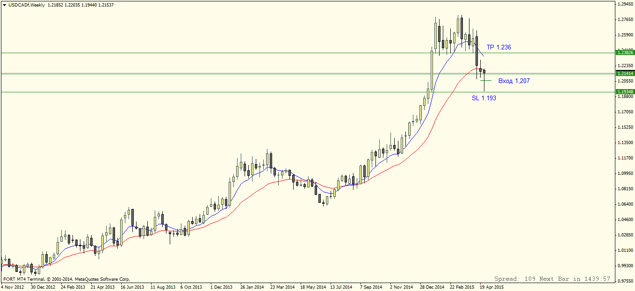Click the 7 Sep 2014 date label
The height and width of the screenshot is (291, 635).
371,287
